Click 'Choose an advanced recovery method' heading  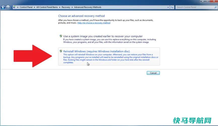[82, 16]
